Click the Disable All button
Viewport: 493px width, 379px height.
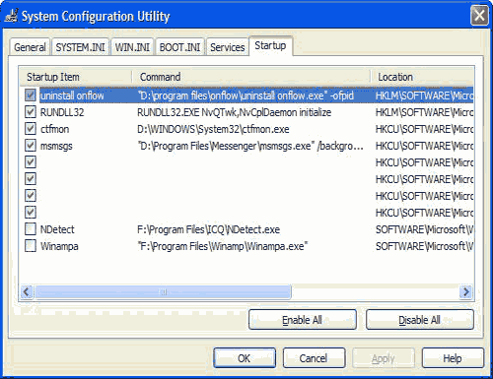(x=420, y=320)
